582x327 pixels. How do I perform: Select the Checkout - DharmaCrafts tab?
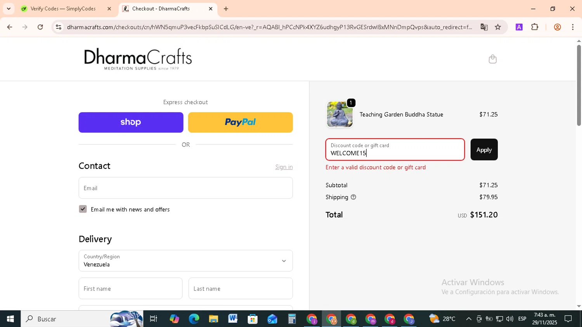[x=161, y=9]
